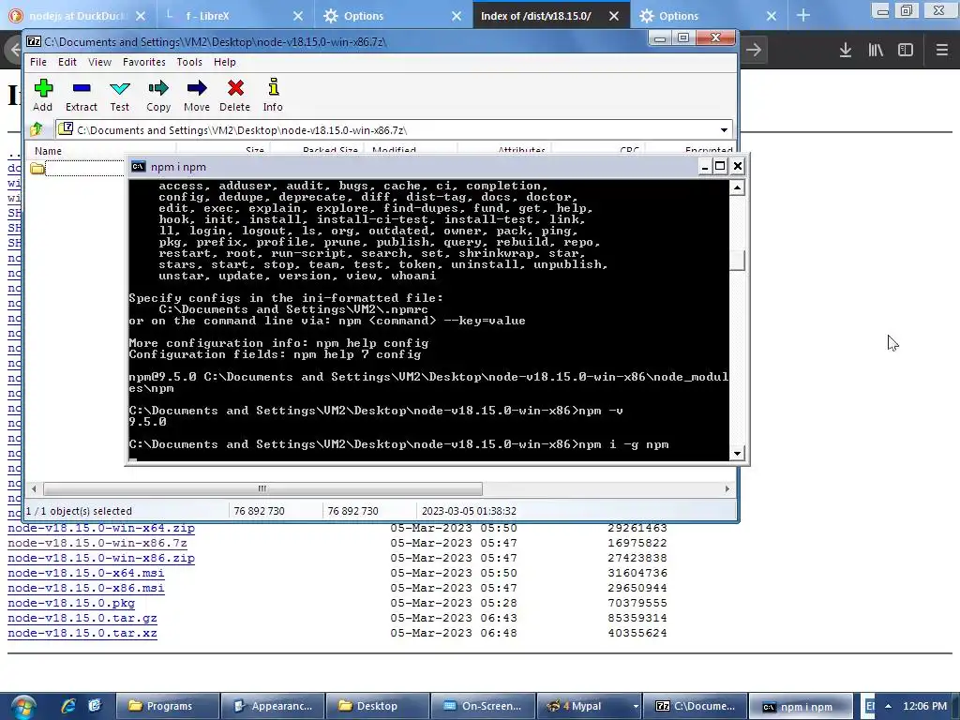Close the Index of /dist/v18.15.0/ tab
960x720 pixels.
614,16
